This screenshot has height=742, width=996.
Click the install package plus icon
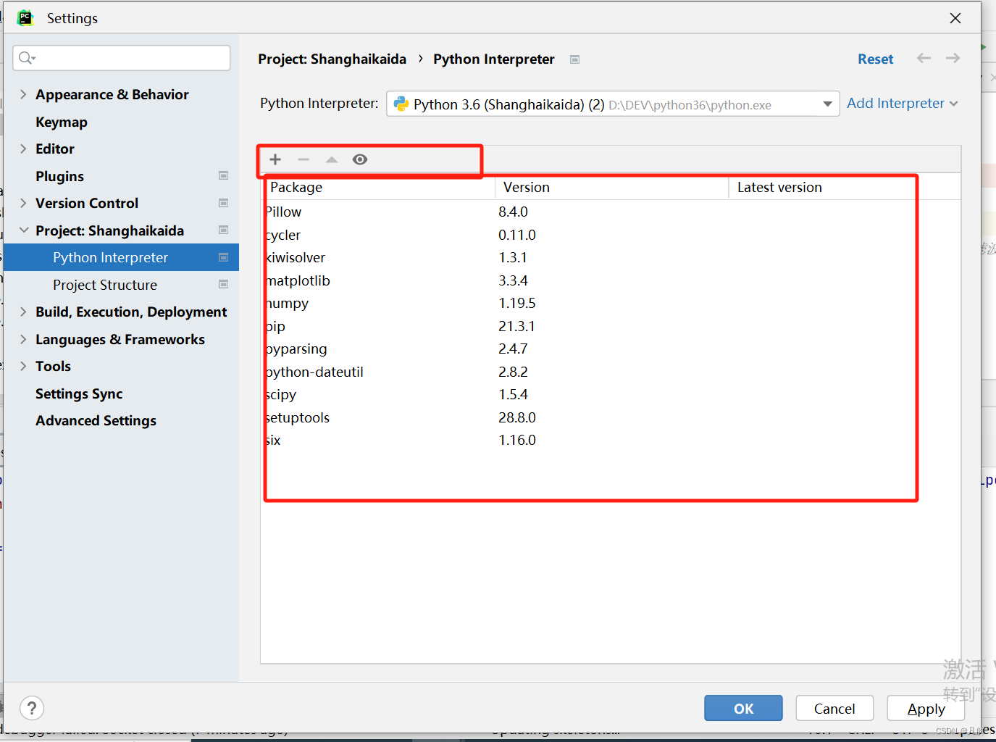pos(275,159)
